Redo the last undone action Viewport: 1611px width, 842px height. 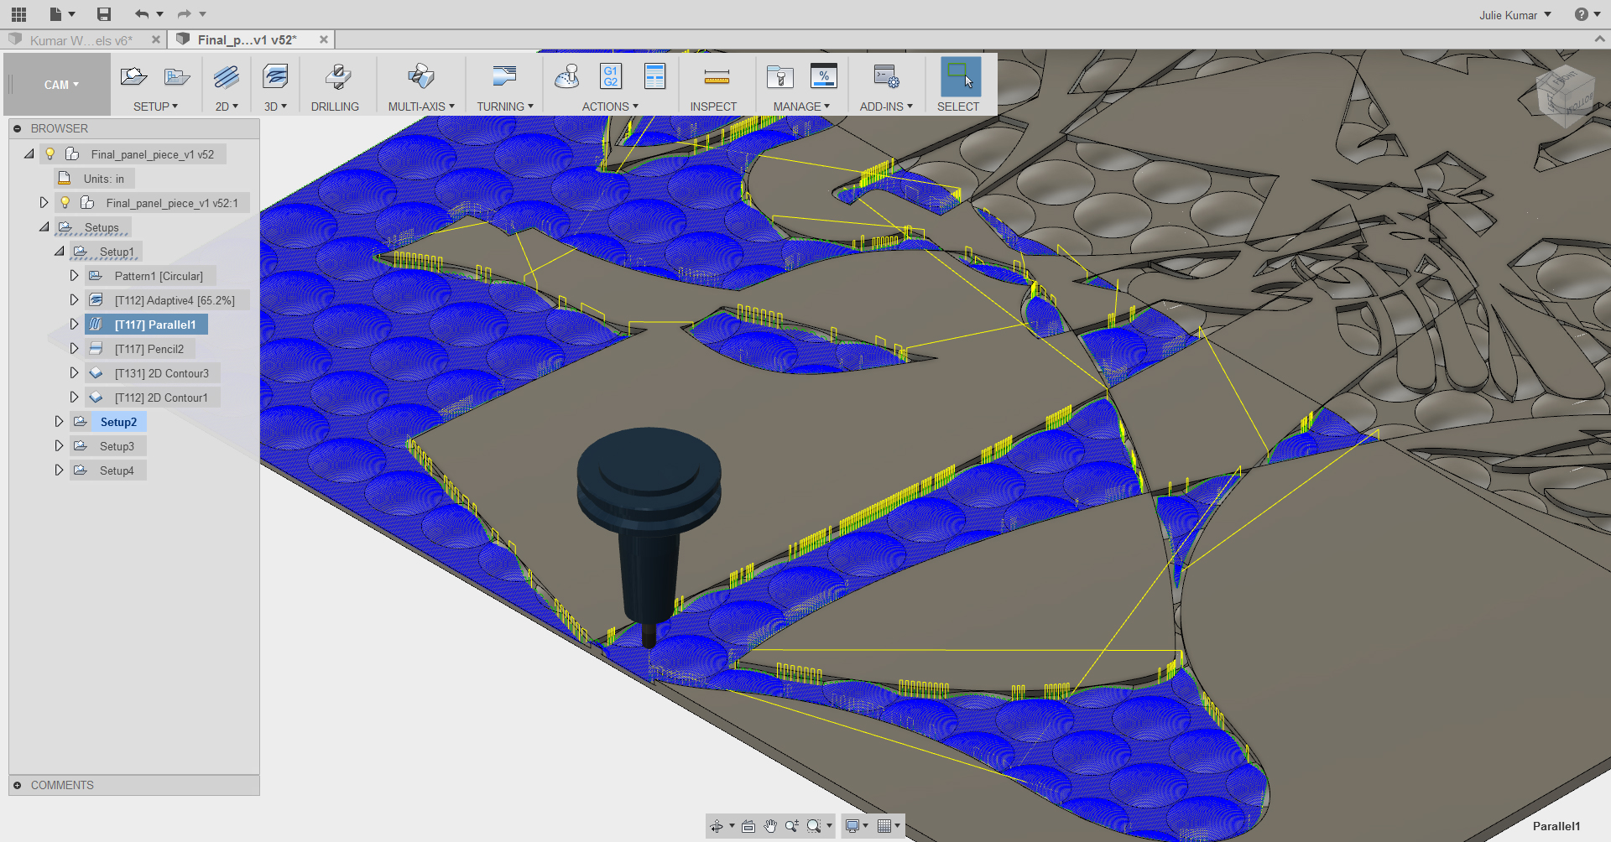(x=185, y=14)
